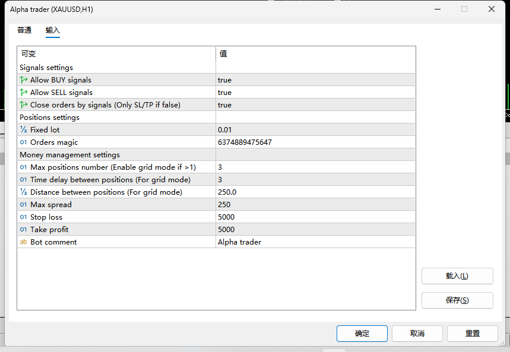Click the double-type icon beside Fixed lot
The image size is (510, 352).
[x=23, y=129]
